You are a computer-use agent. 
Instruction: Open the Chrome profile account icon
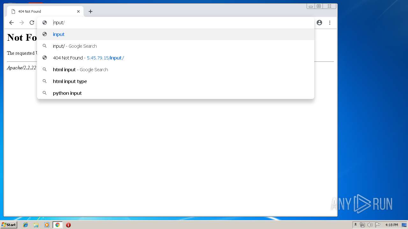pos(319,23)
